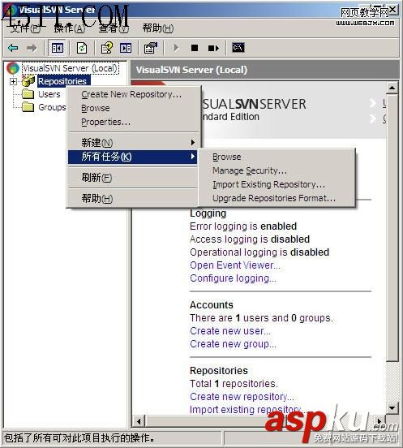The image size is (403, 448).
Task: Click the Users folder icon
Action: 28,94
